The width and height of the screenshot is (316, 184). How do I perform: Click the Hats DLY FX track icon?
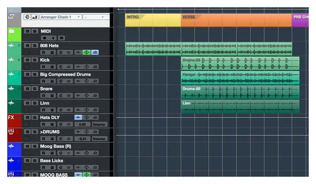[x=11, y=117]
